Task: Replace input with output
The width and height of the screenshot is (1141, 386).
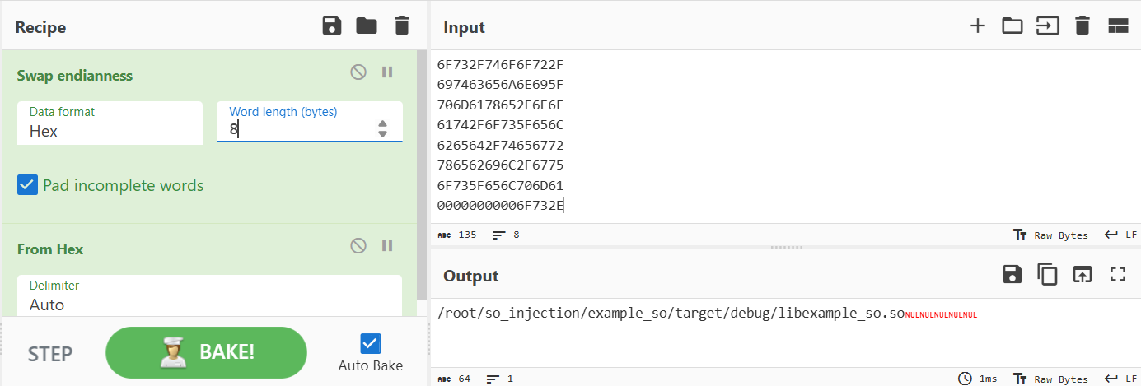Action: (1083, 275)
